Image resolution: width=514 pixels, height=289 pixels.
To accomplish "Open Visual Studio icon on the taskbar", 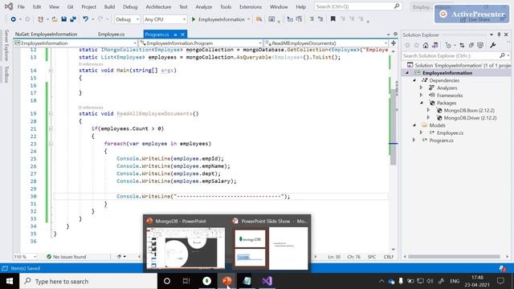I will tap(267, 281).
